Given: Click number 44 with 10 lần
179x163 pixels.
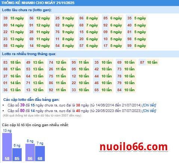Looking at the screenshot, I should coord(96,76).
